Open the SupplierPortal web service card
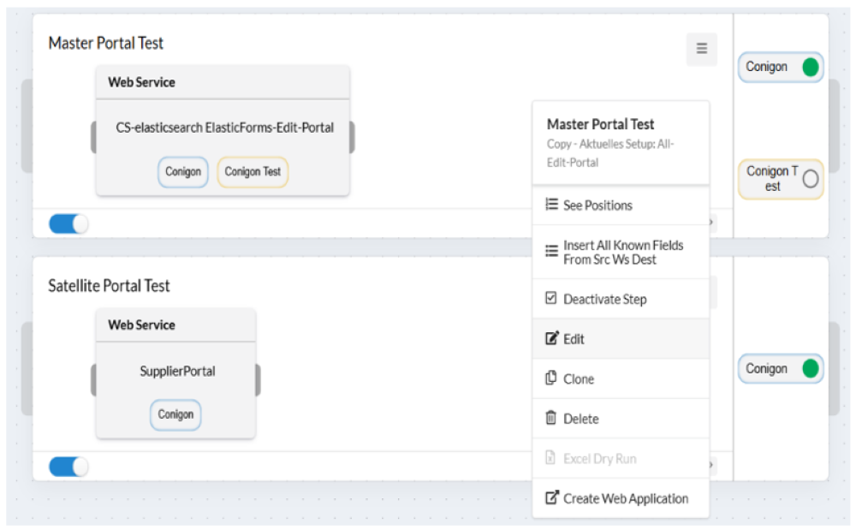Screen dimensions: 856x530 (175, 371)
